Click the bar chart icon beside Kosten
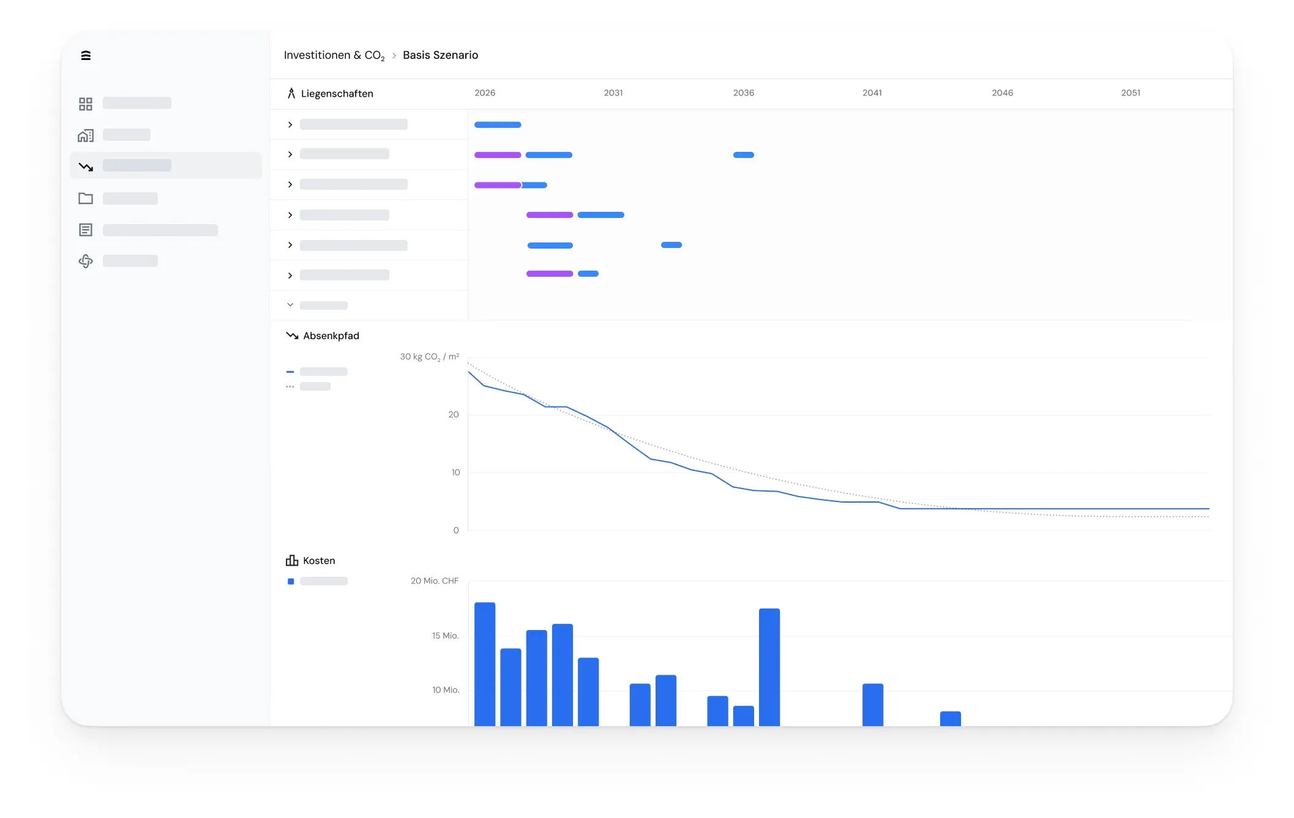 click(x=292, y=561)
